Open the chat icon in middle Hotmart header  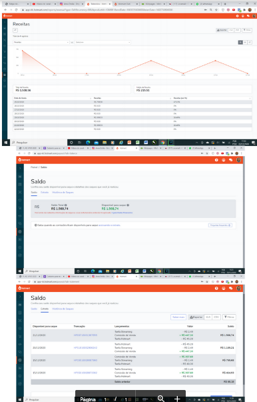tap(230, 160)
